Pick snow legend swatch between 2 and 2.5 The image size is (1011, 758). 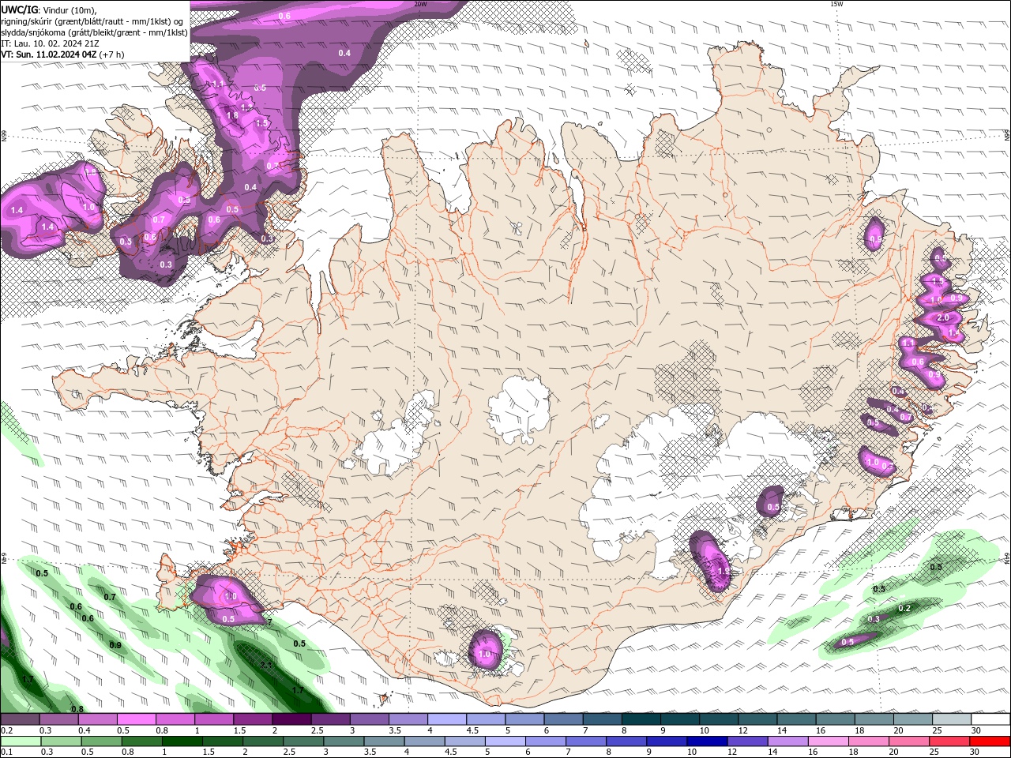point(291,719)
